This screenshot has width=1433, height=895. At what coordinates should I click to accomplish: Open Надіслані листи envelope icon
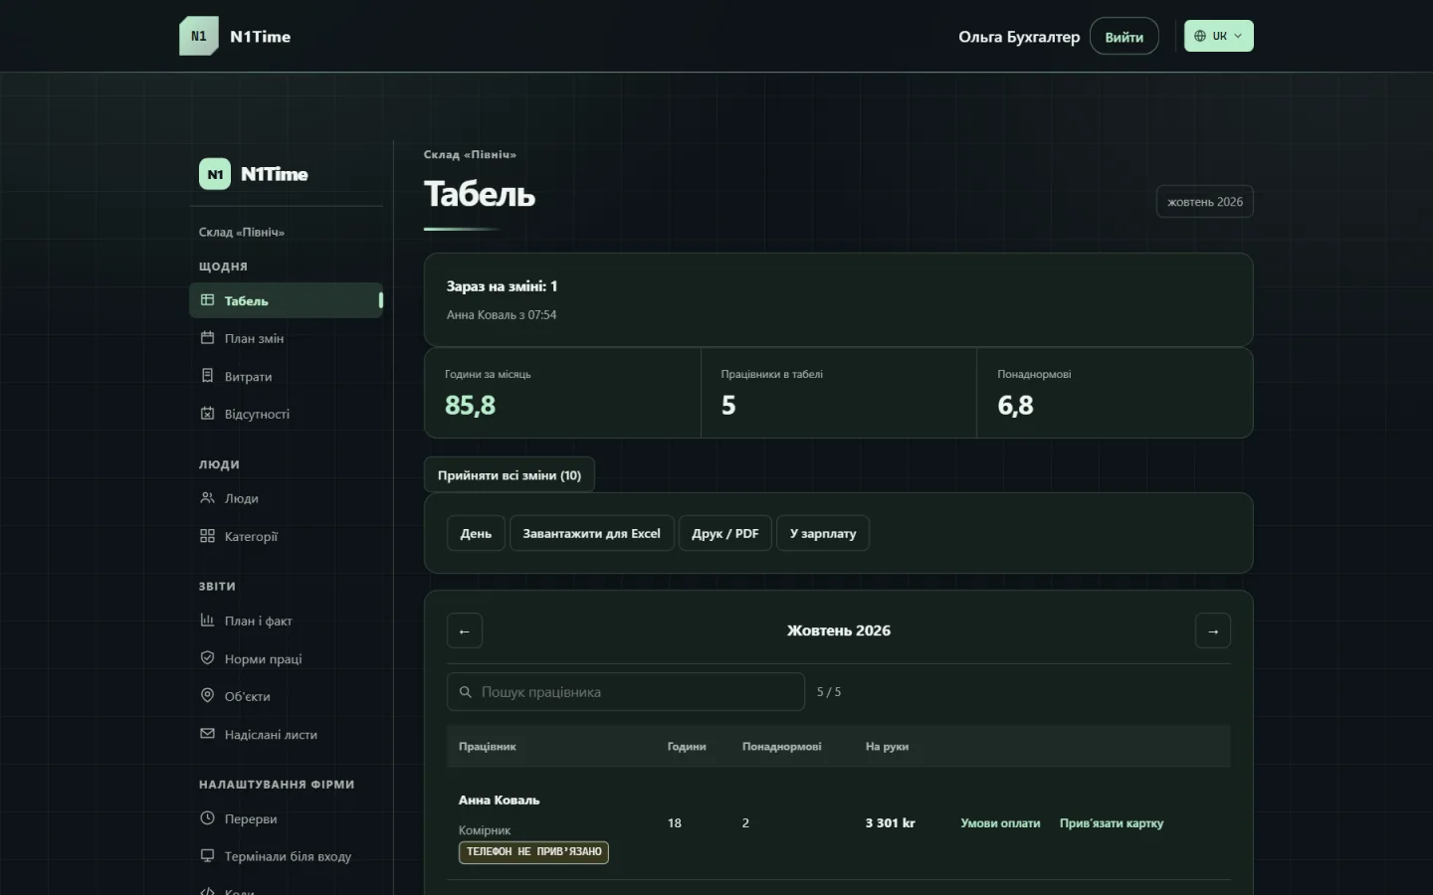207,734
